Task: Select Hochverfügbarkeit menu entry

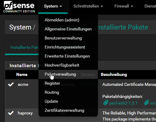Action: 68,65
